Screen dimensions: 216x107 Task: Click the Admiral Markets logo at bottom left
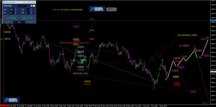[x=11, y=100]
